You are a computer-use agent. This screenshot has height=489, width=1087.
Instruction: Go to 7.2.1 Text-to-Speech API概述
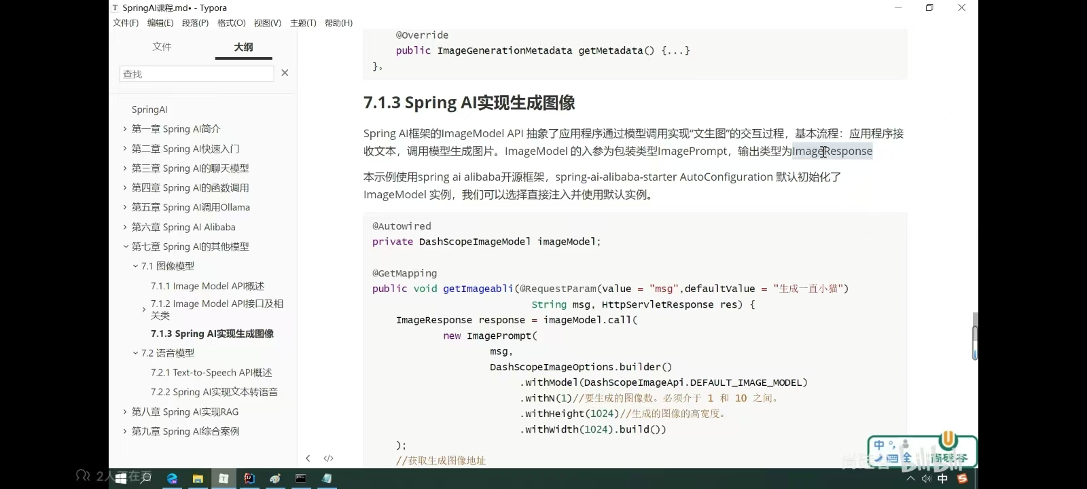(211, 373)
